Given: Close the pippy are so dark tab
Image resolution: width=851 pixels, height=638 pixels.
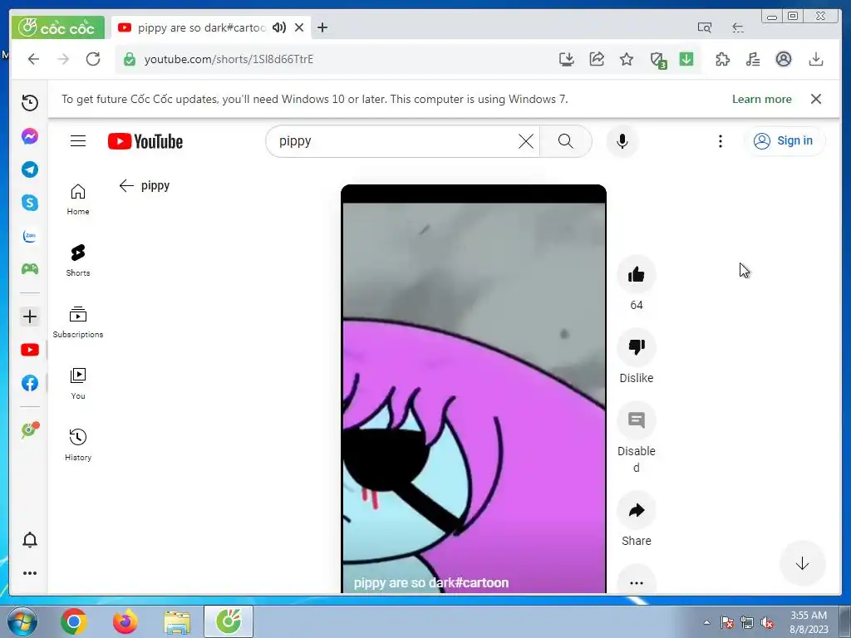Looking at the screenshot, I should click(x=299, y=27).
